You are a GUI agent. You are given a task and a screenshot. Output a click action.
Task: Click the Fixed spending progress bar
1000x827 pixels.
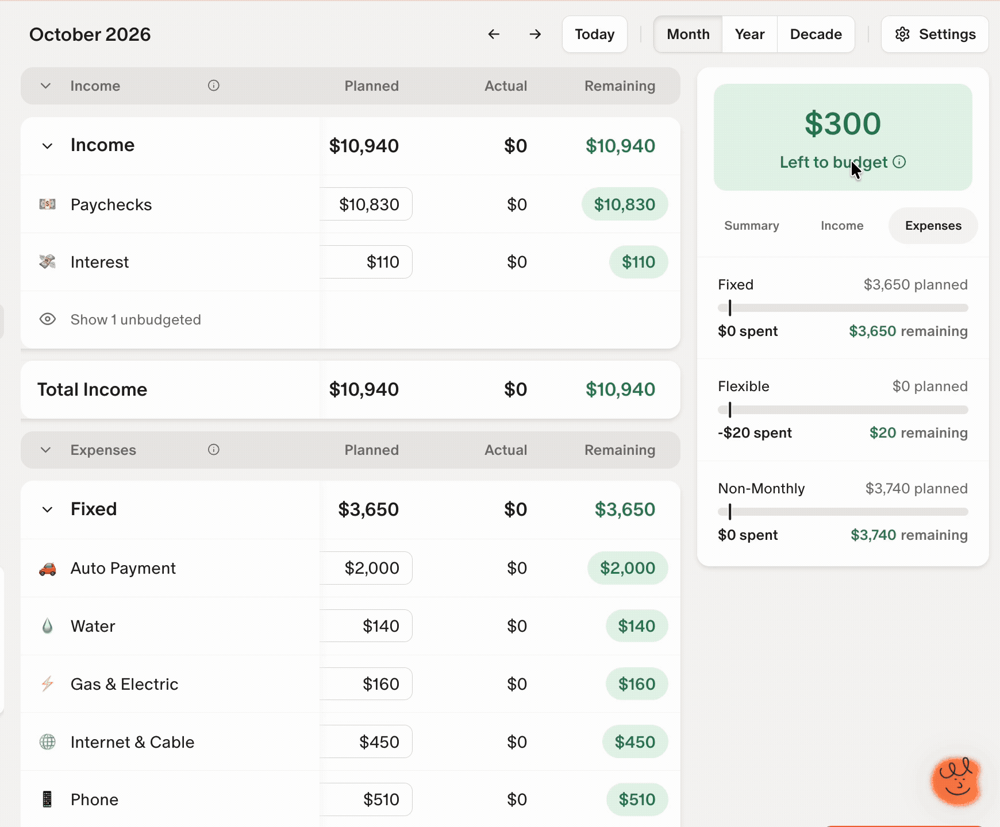[843, 308]
